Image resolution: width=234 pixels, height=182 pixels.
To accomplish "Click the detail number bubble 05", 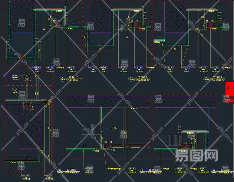I will coord(142,171).
